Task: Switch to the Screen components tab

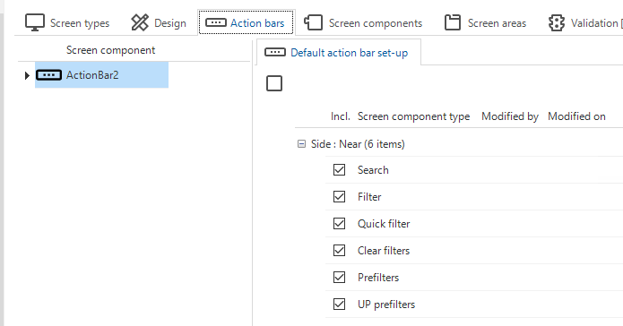Action: click(x=363, y=23)
